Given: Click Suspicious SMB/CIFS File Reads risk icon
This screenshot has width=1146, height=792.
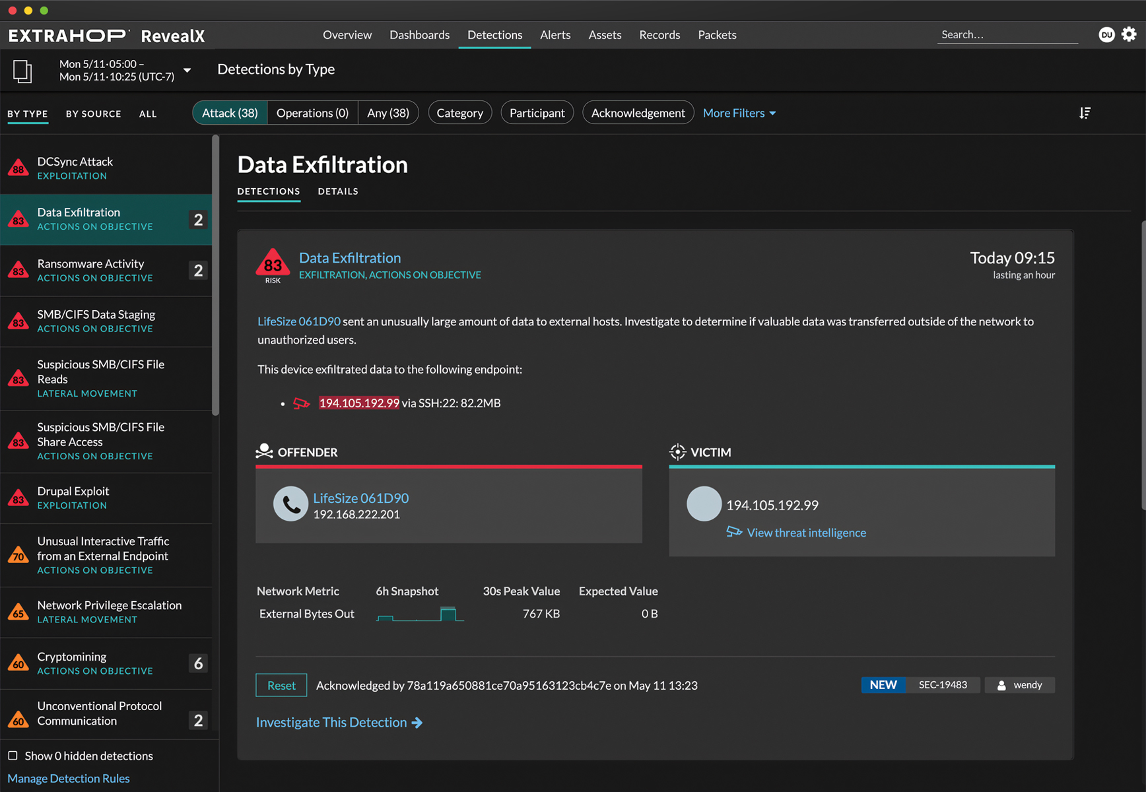Looking at the screenshot, I should 18,378.
